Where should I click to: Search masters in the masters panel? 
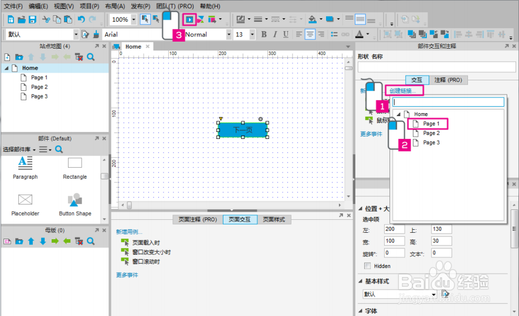point(91,241)
